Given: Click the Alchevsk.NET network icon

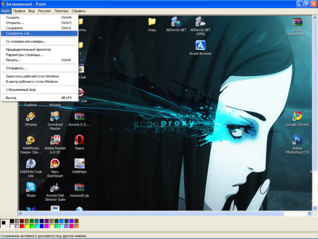Looking at the screenshot, I should tap(176, 22).
